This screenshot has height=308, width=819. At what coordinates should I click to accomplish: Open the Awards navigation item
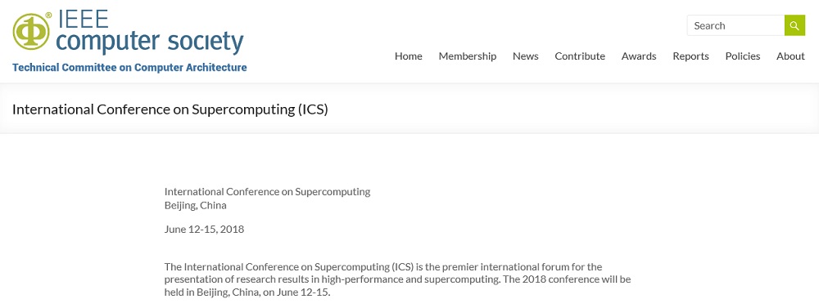point(639,56)
